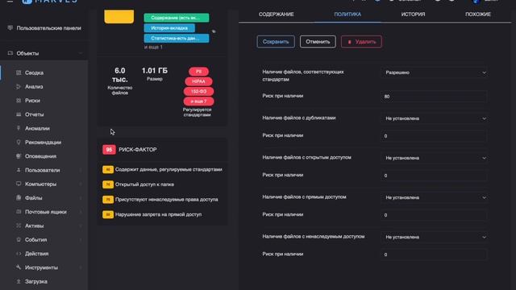The height and width of the screenshot is (290, 516).
Task: Click the Почтовые ящики mailbox icon
Action: tap(19, 212)
